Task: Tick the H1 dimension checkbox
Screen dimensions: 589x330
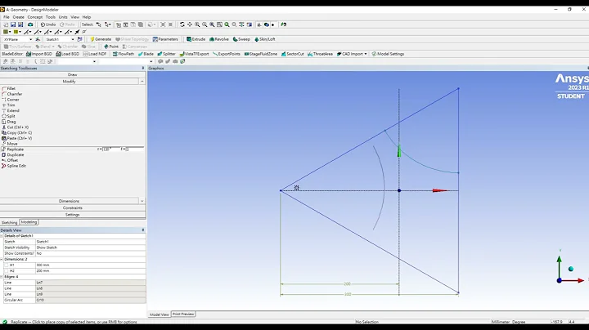Action: (x=6, y=265)
